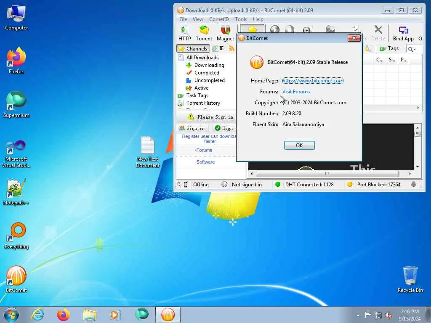Switch to the IE panel tab
Screen dimensions: 431x323
pyautogui.click(x=218, y=49)
